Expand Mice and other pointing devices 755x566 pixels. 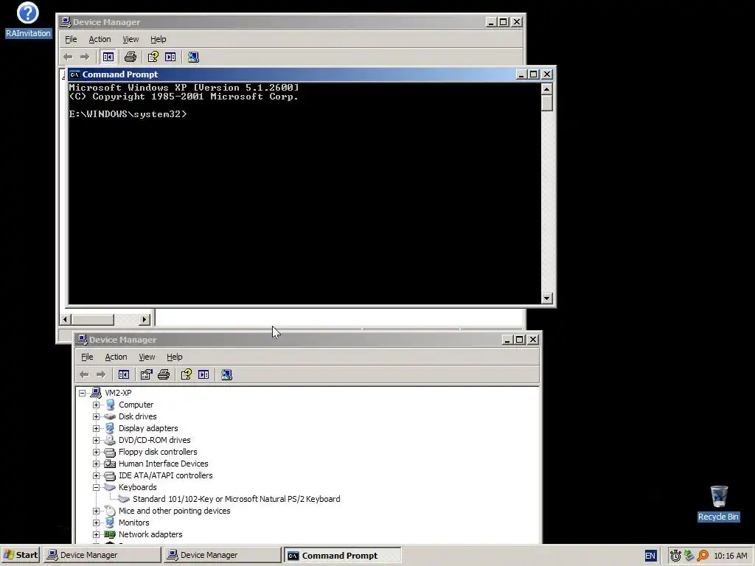[97, 511]
